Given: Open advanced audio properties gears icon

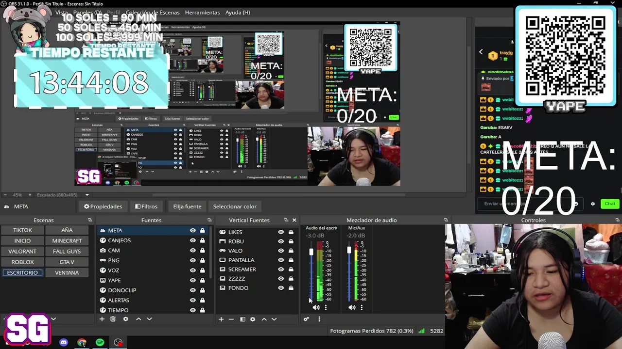Looking at the screenshot, I should (306, 319).
